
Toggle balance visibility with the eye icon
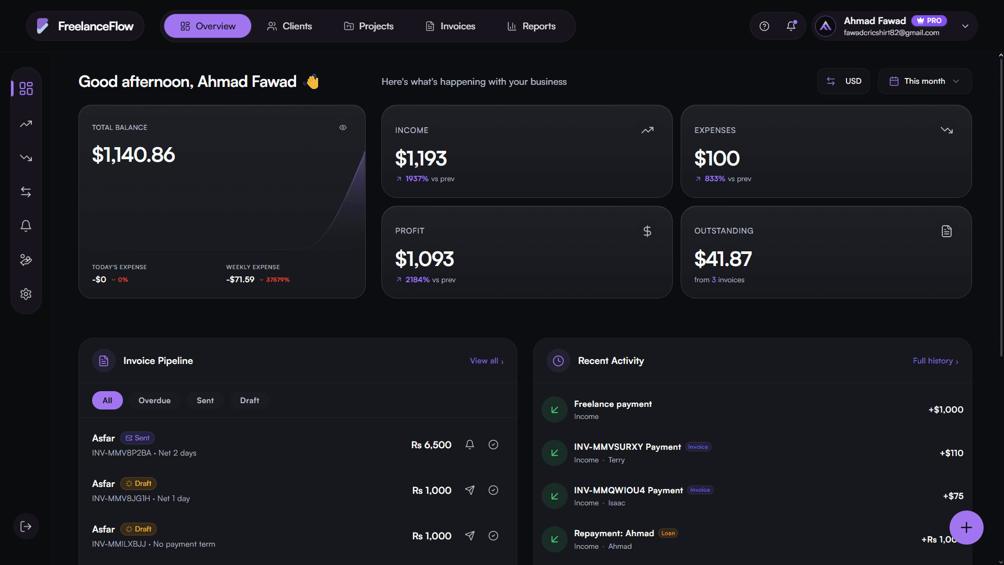(x=343, y=127)
